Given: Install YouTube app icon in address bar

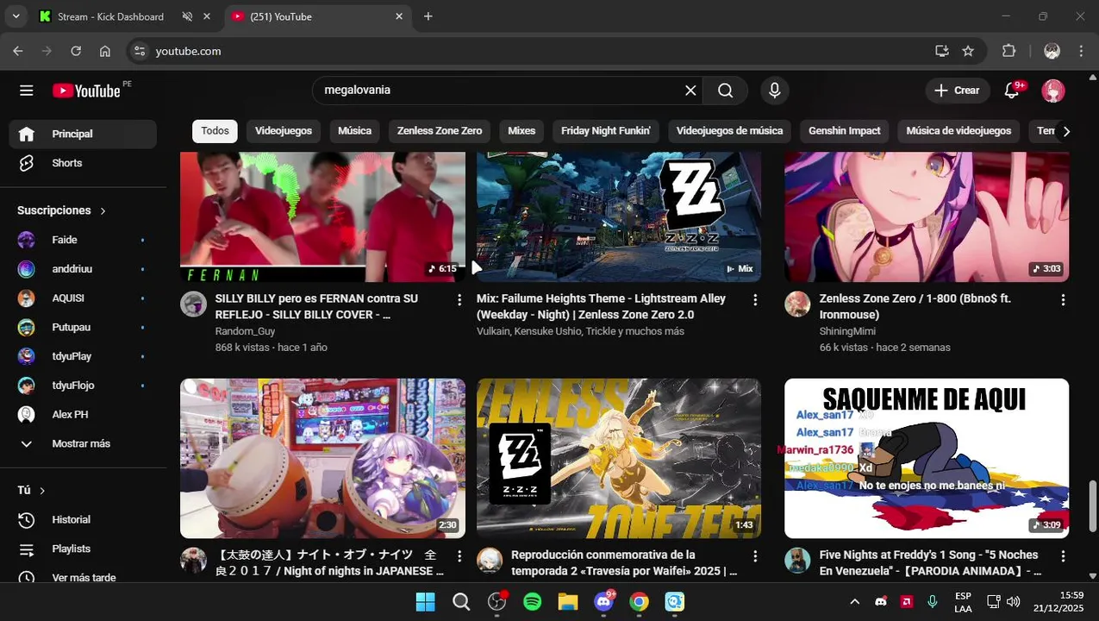Looking at the screenshot, I should coord(941,51).
